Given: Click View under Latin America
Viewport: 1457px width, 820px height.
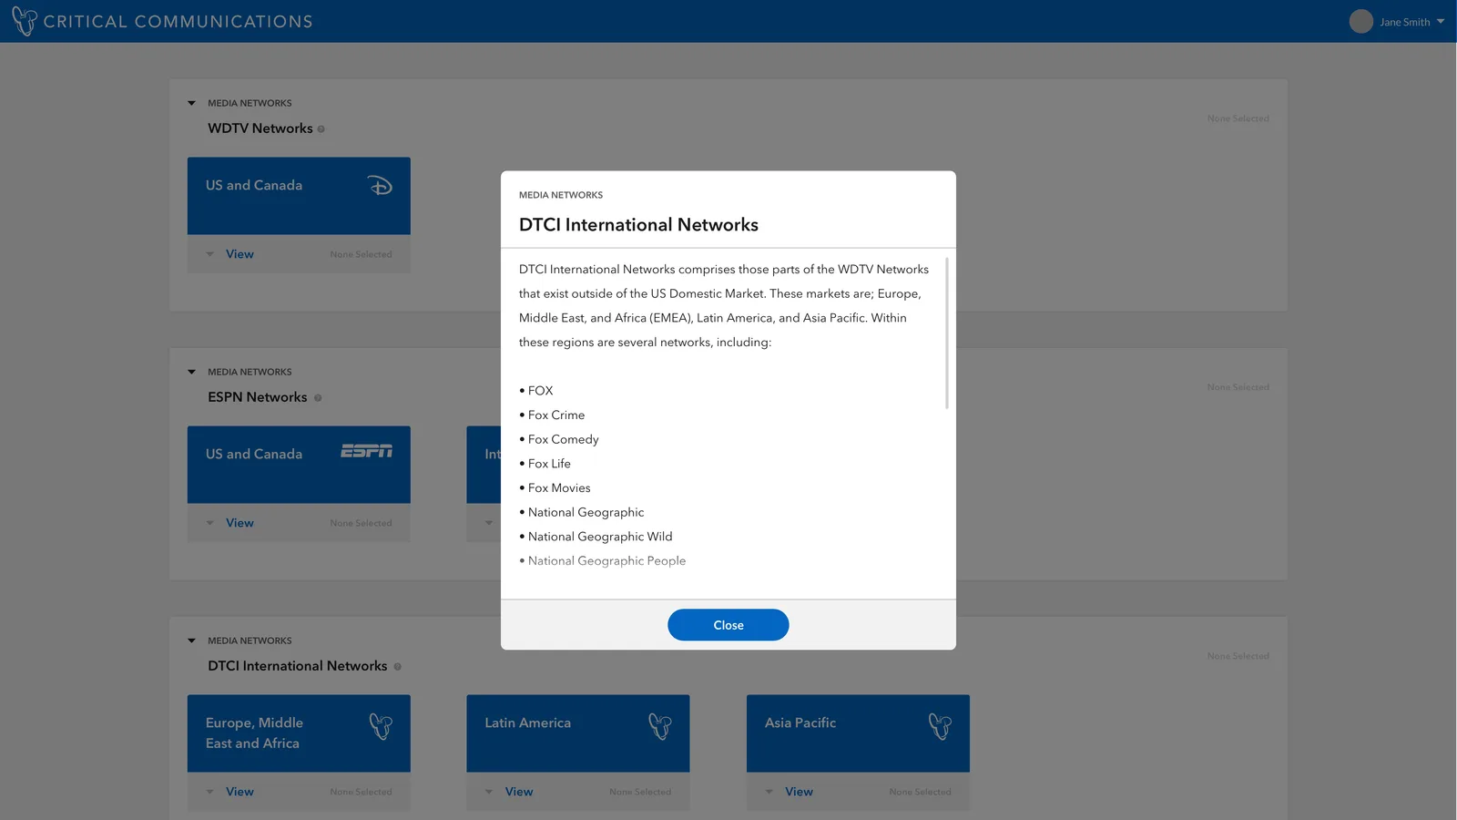Looking at the screenshot, I should tap(519, 792).
